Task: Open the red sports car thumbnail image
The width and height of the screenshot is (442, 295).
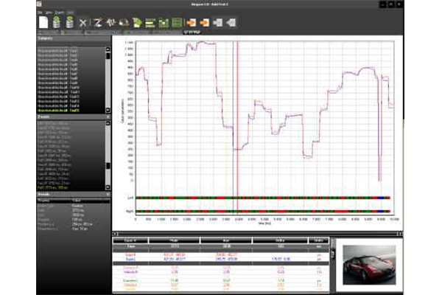Action: tap(369, 265)
